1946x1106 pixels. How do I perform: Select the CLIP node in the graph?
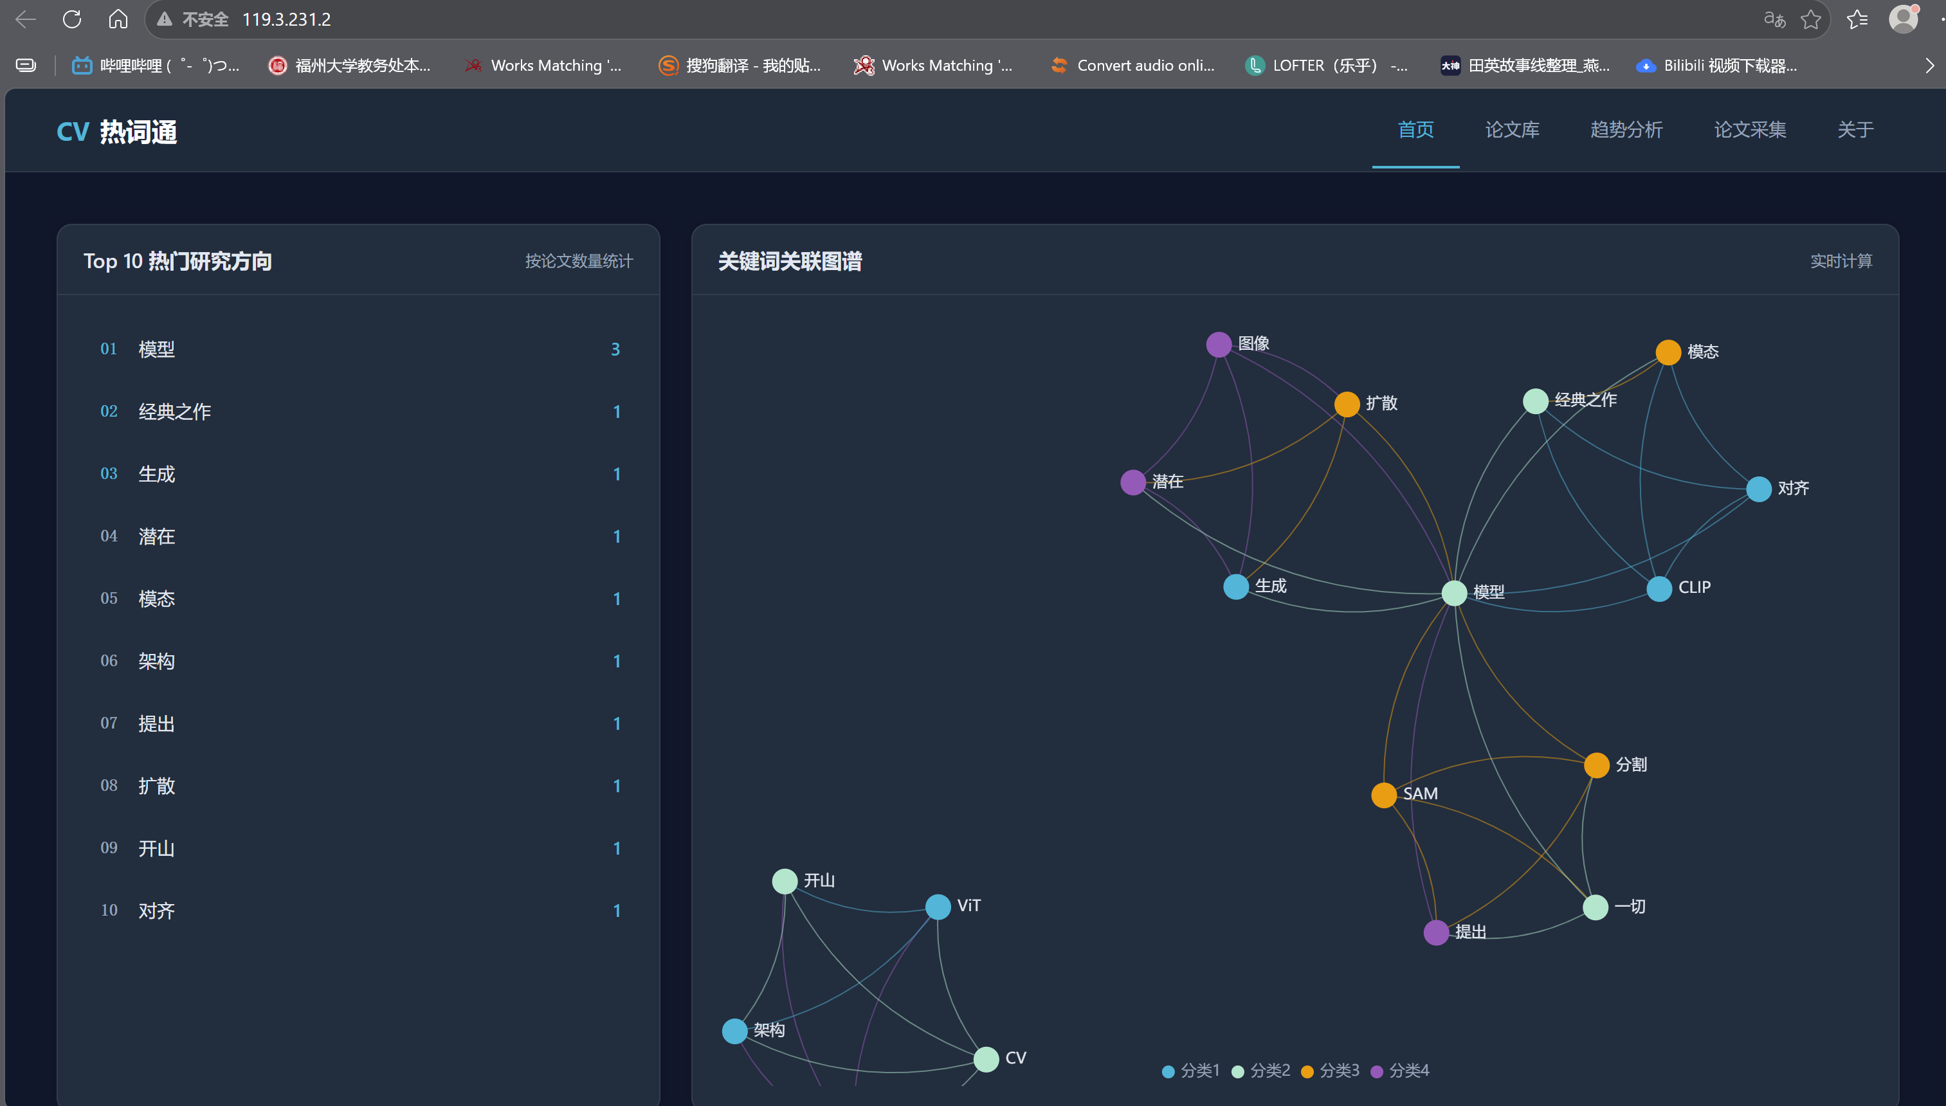tap(1659, 589)
